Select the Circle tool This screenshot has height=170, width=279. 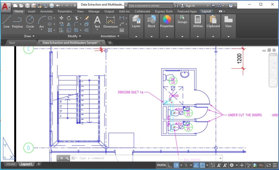[30, 22]
